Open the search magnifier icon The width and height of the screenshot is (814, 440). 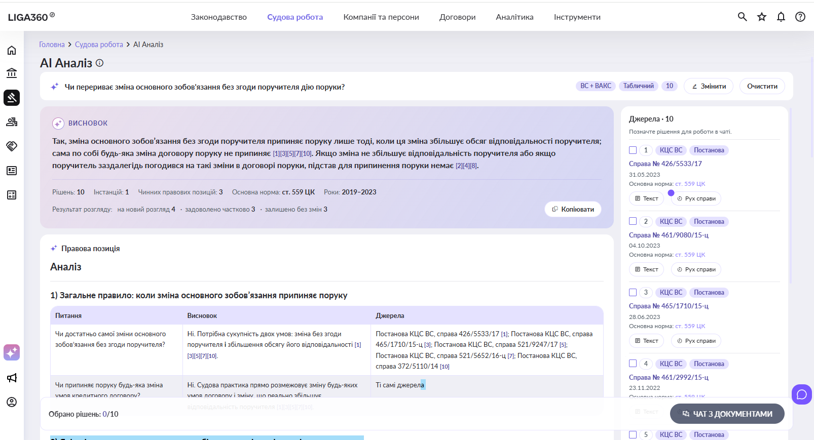coord(743,17)
